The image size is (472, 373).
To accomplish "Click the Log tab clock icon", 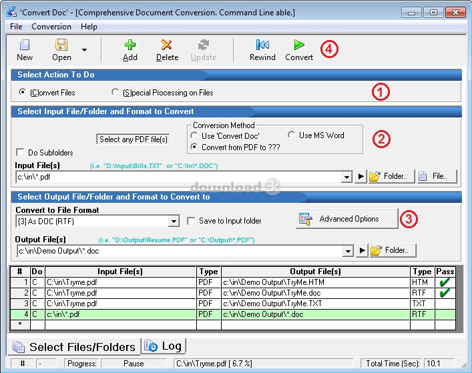I will (151, 346).
